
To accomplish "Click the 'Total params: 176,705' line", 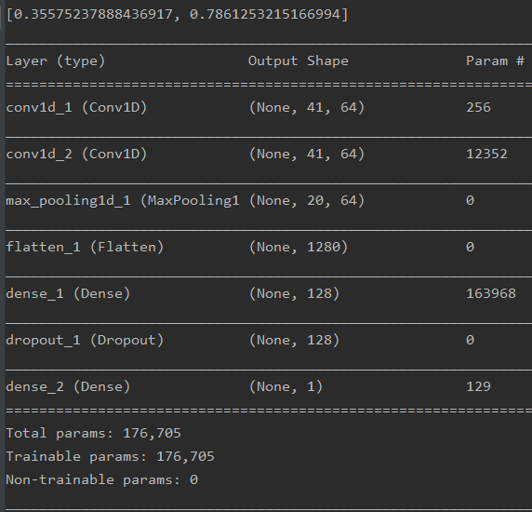I will click(93, 433).
